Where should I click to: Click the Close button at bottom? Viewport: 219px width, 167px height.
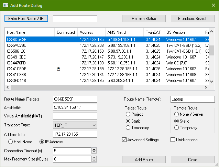(x=193, y=159)
